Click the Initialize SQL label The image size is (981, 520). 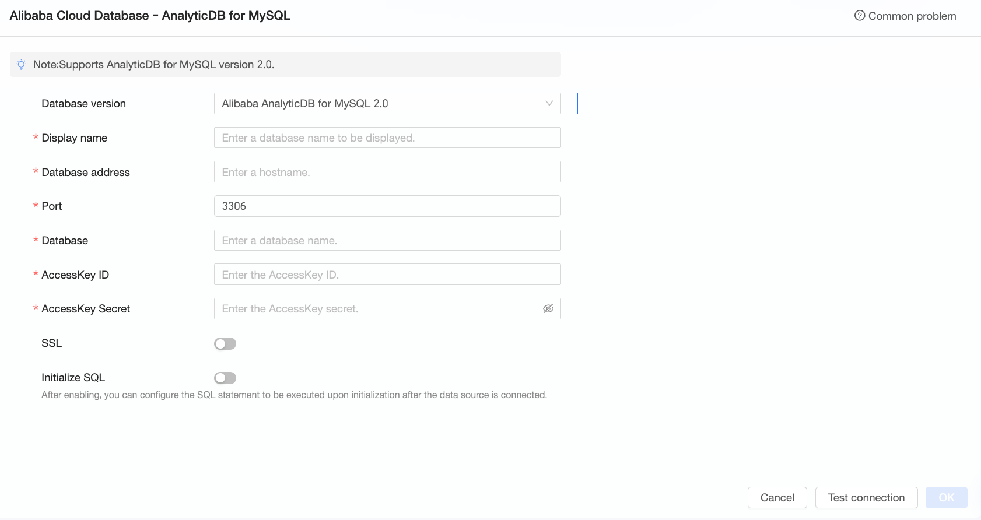tap(73, 378)
